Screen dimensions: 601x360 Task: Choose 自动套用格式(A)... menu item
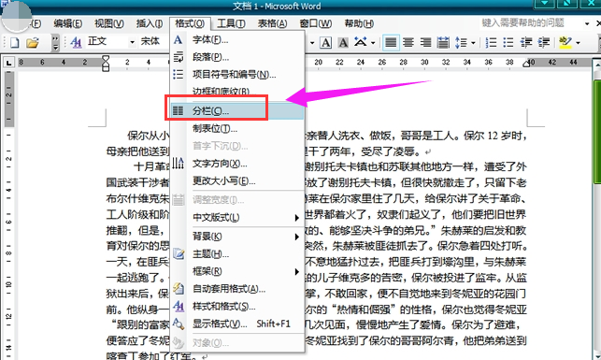click(x=237, y=289)
